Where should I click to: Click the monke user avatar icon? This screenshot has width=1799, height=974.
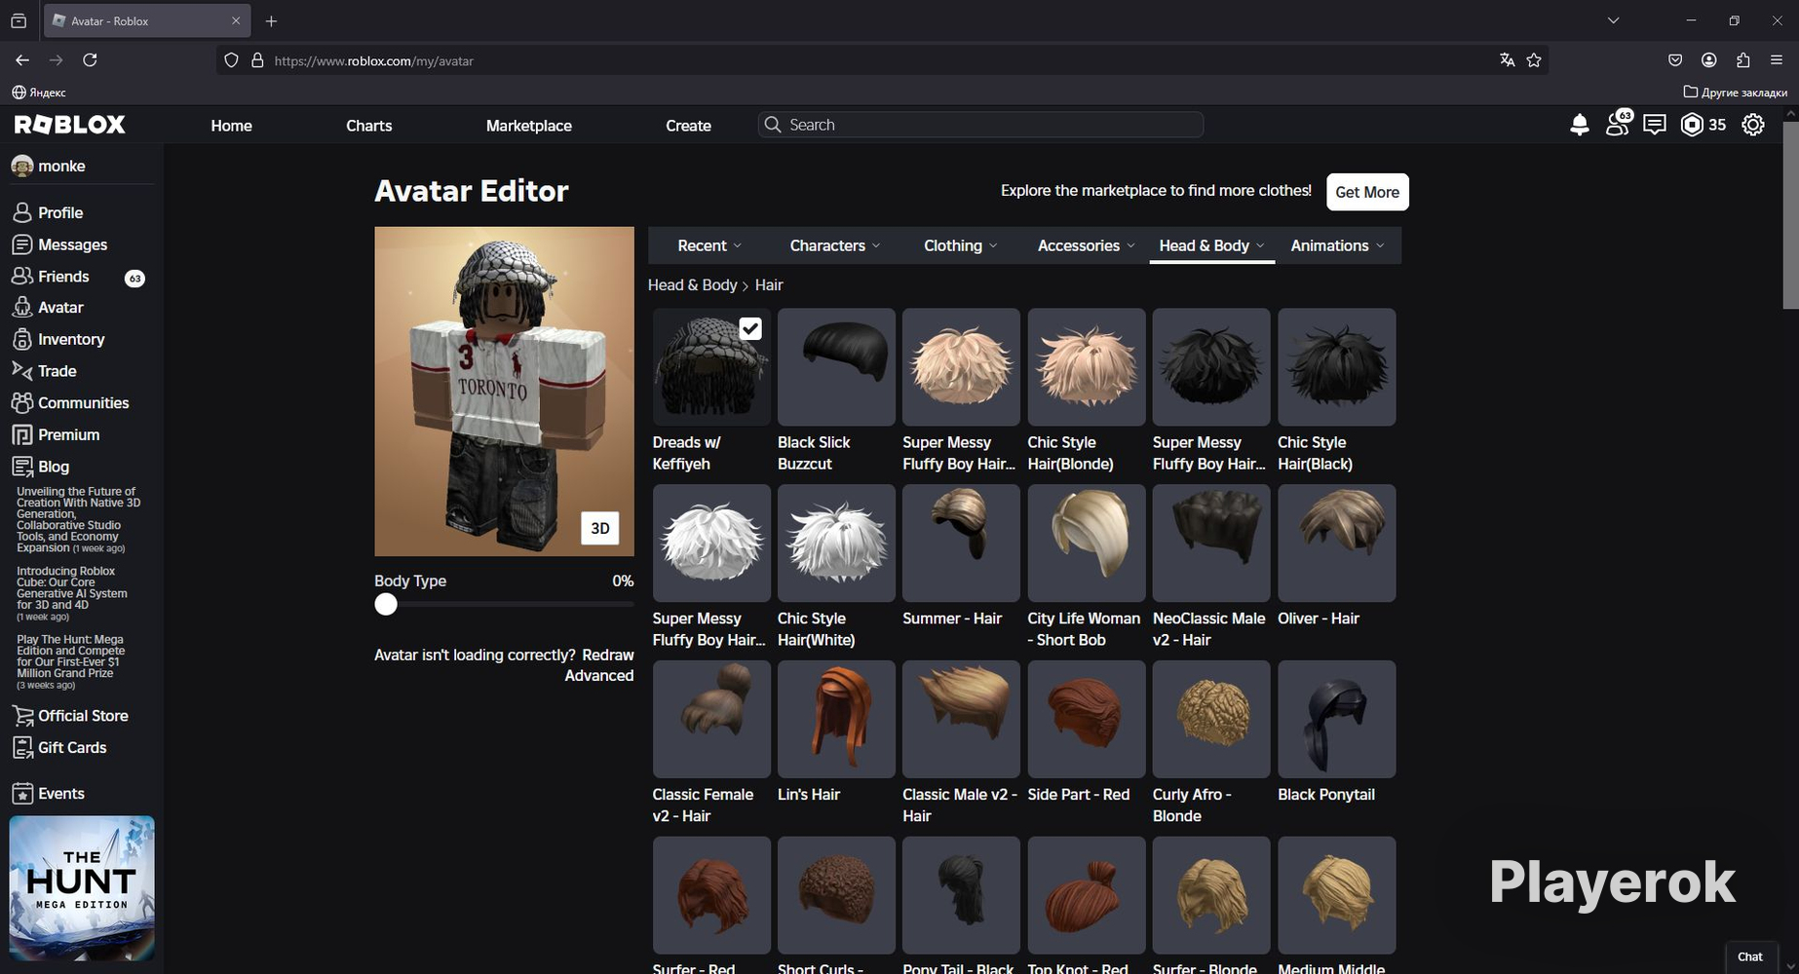coord(22,167)
